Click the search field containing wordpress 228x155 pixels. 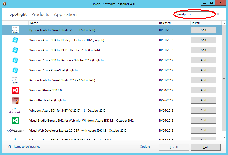[x=195, y=14]
